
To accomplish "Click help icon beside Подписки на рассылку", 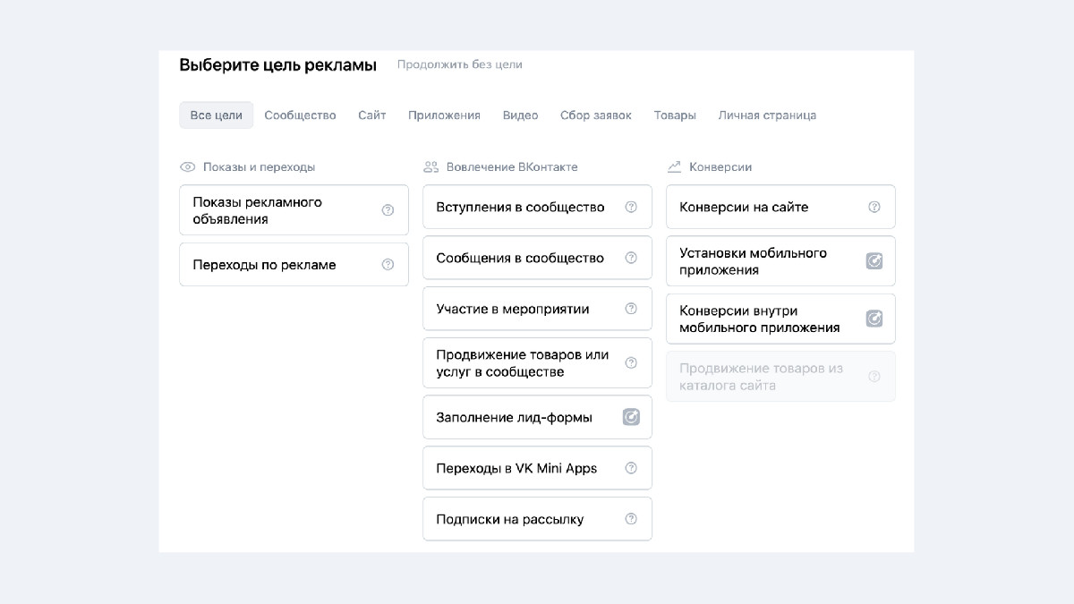I will [x=631, y=519].
